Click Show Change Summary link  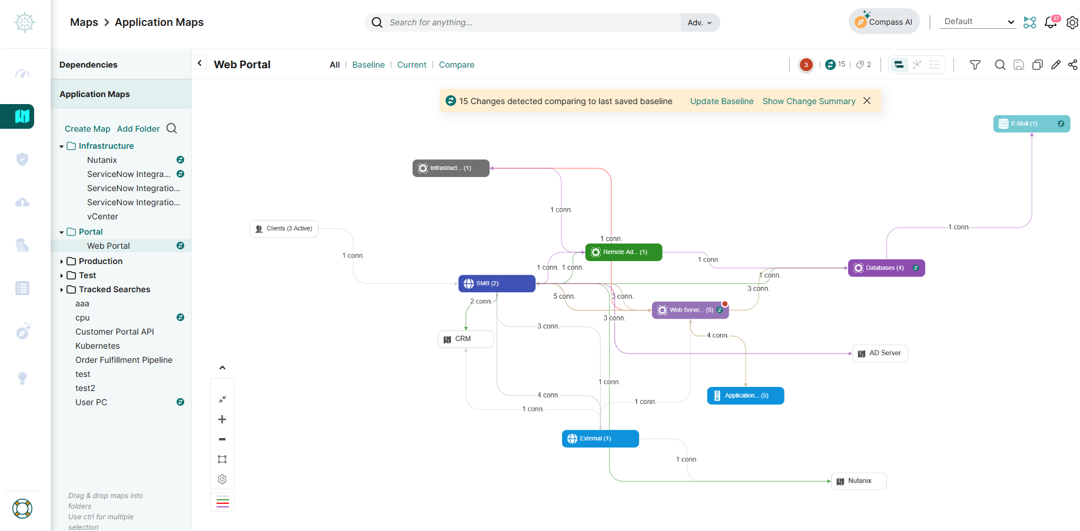[x=809, y=101]
